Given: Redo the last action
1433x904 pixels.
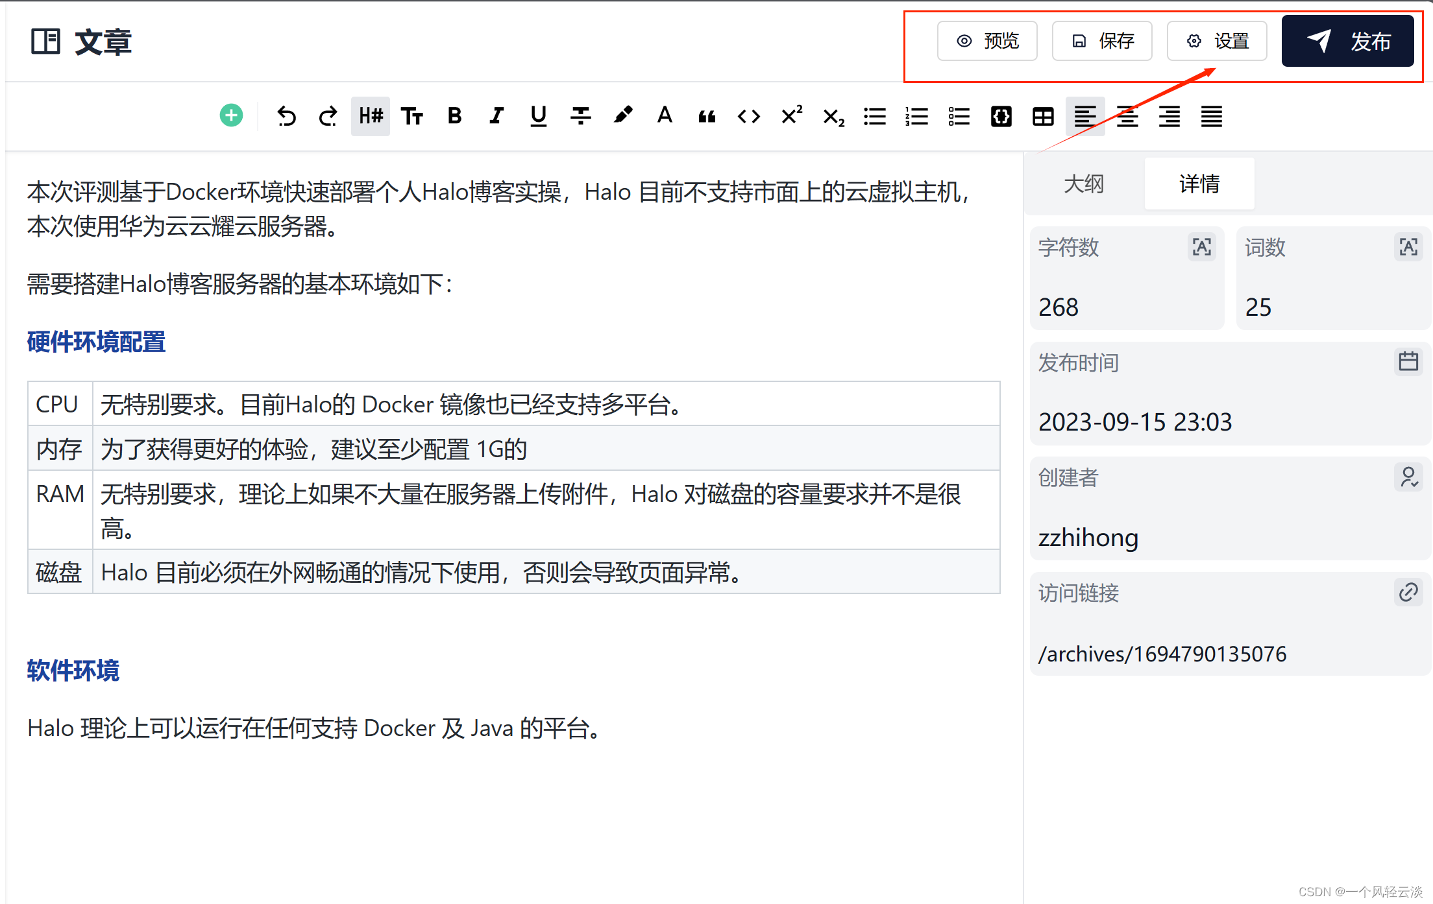Looking at the screenshot, I should (x=328, y=116).
